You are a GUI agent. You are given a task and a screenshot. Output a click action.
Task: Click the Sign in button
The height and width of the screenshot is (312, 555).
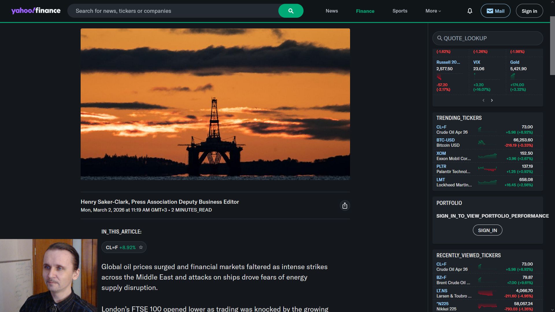tap(529, 11)
